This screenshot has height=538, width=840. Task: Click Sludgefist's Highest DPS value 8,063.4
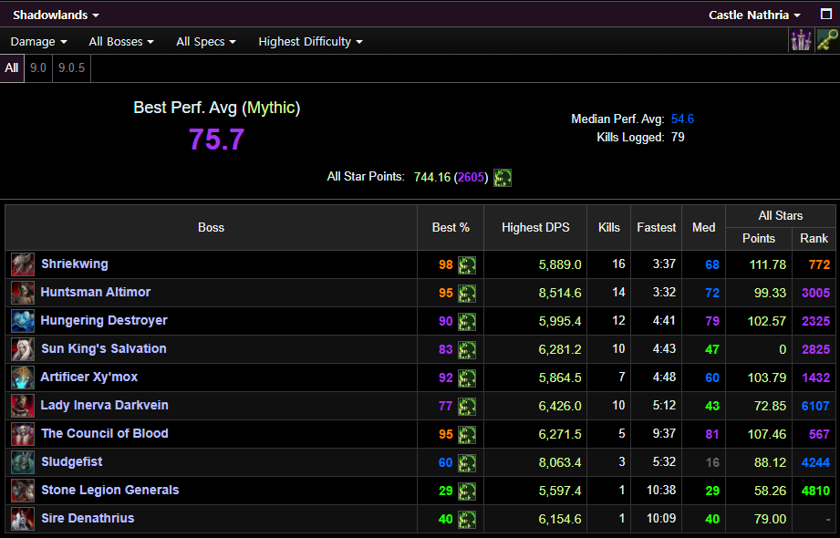tap(560, 462)
